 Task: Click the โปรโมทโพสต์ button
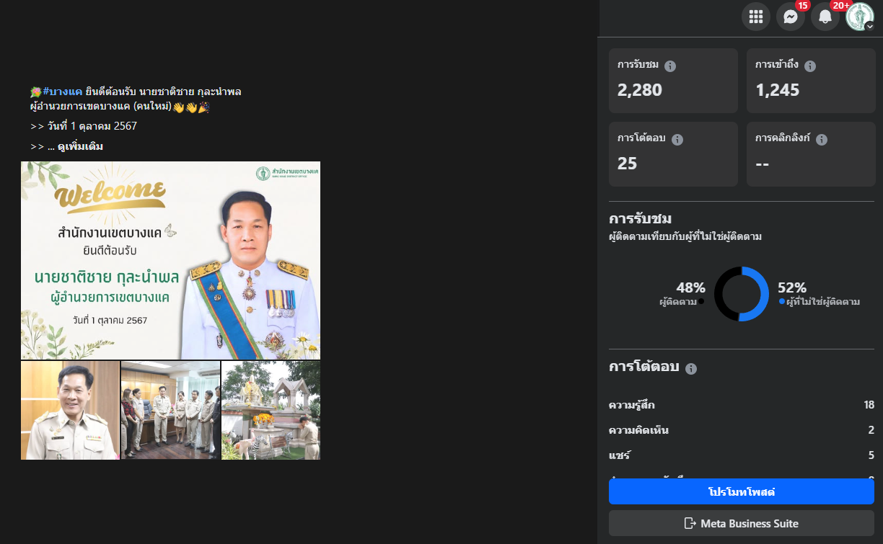741,492
